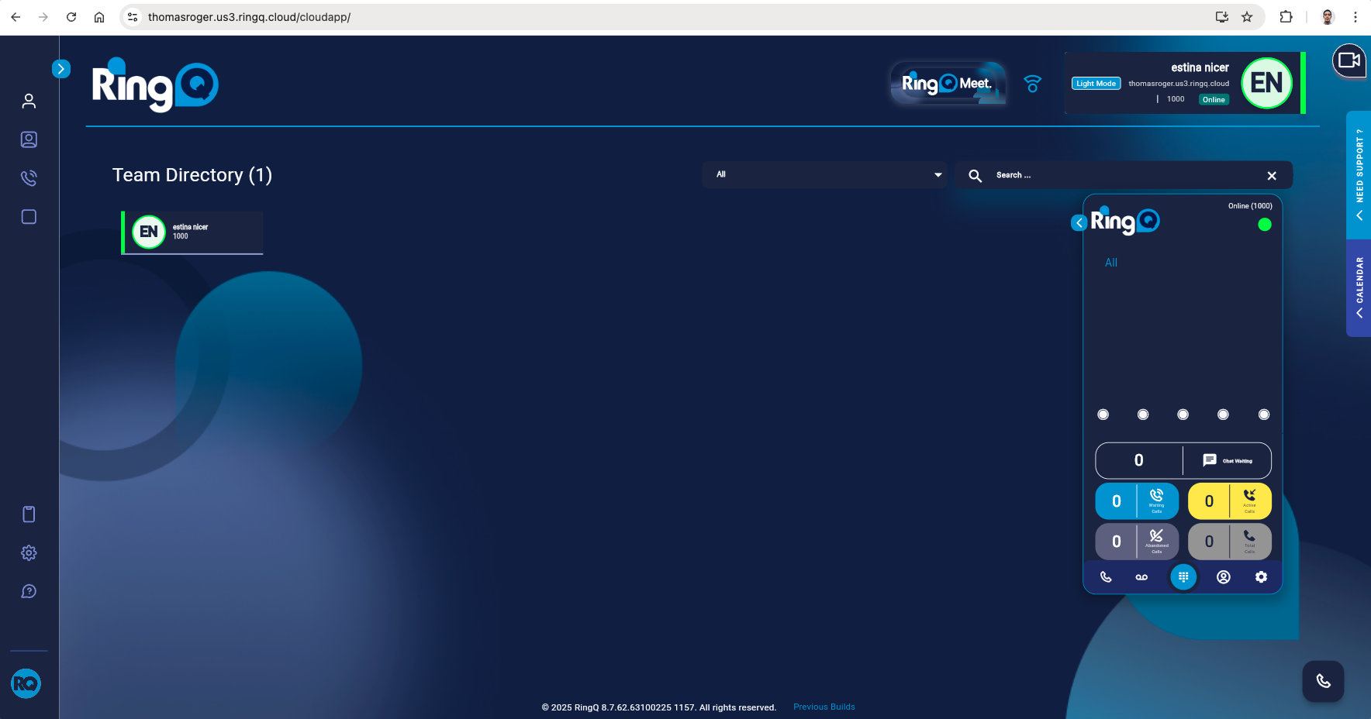
Task: Click the browser back arrow
Action: click(x=16, y=17)
